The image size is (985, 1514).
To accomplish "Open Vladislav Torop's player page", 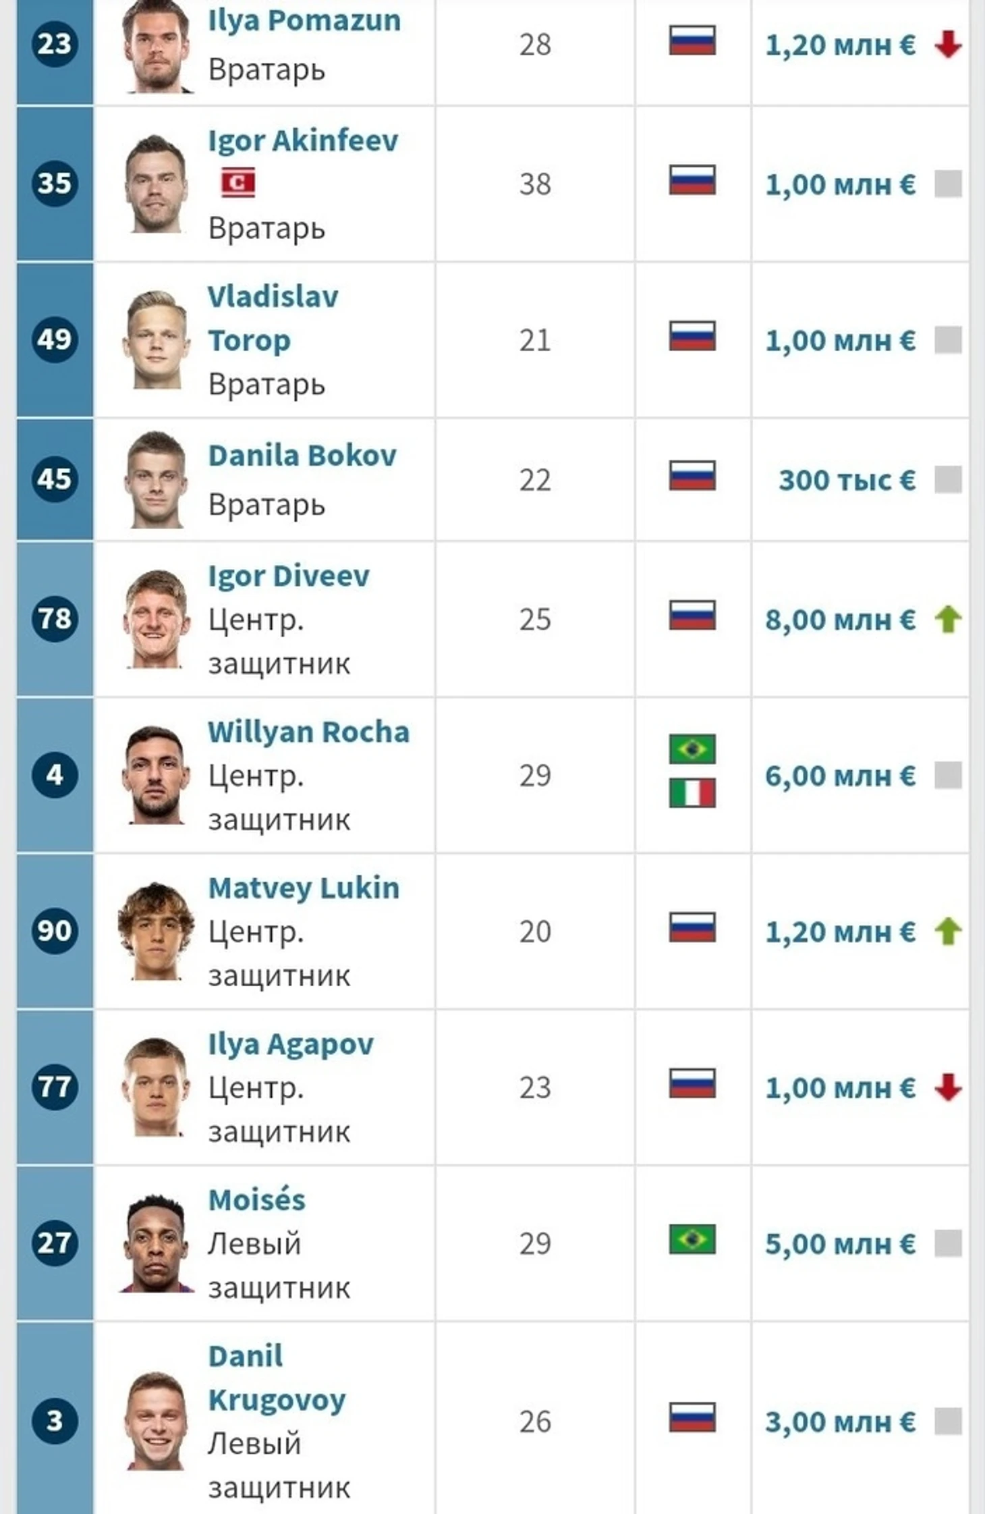I will point(273,318).
